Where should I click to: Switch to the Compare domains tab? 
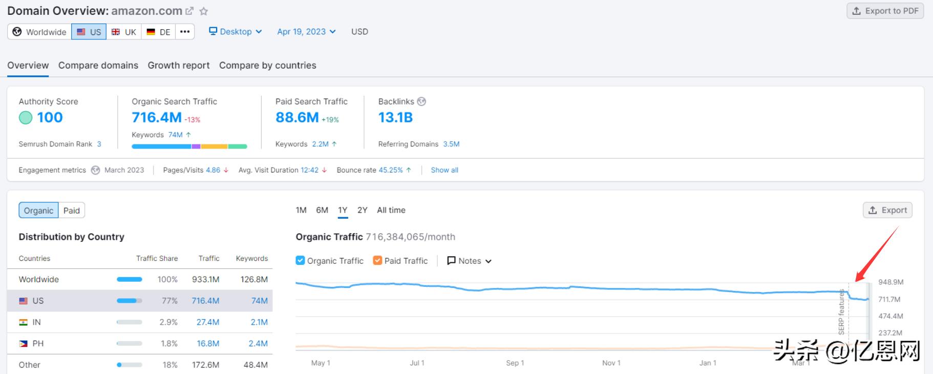pos(98,66)
